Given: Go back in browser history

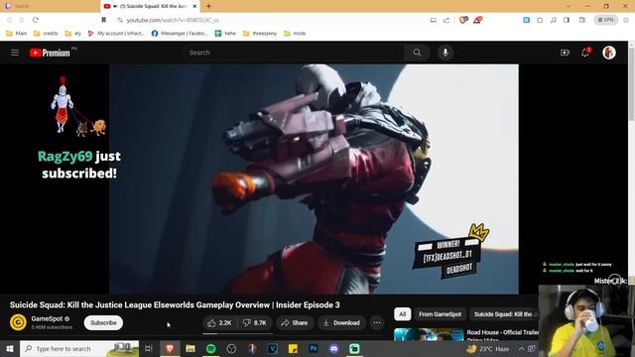Looking at the screenshot, I should pos(9,20).
